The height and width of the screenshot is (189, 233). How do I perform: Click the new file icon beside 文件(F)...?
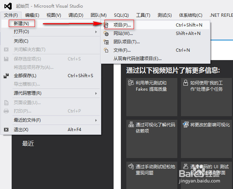click(106, 50)
